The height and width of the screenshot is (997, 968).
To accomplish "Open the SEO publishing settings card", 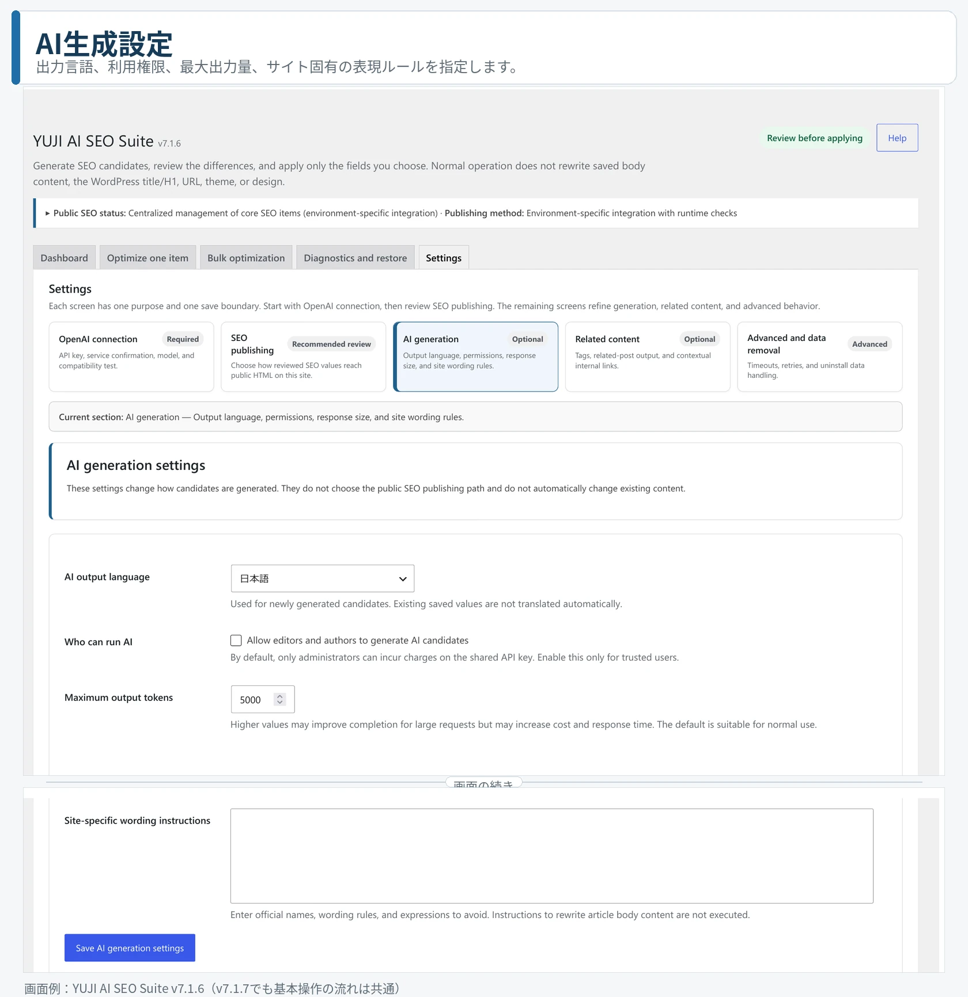I will click(303, 357).
